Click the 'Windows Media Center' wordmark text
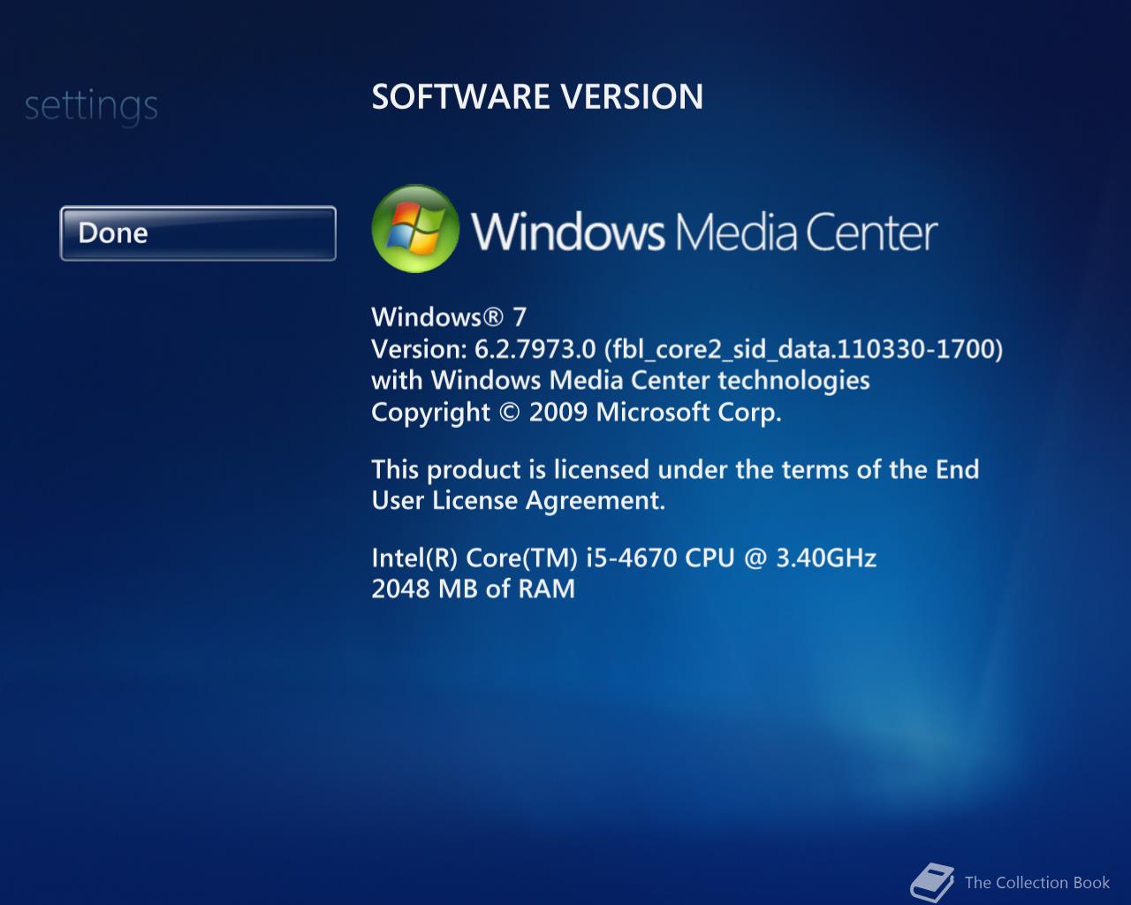The width and height of the screenshot is (1131, 905). pyautogui.click(x=704, y=231)
